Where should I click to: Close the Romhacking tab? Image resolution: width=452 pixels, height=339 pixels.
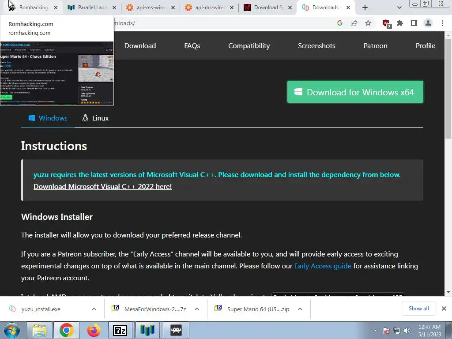pos(56,8)
